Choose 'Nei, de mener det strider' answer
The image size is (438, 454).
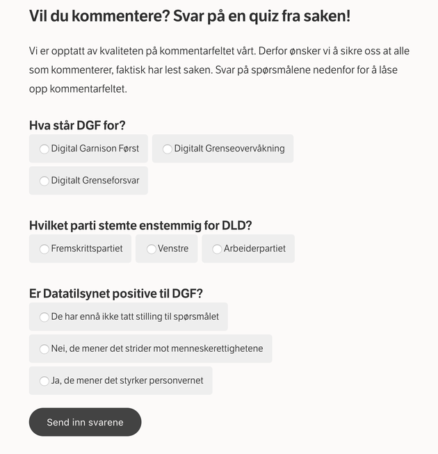click(x=151, y=348)
